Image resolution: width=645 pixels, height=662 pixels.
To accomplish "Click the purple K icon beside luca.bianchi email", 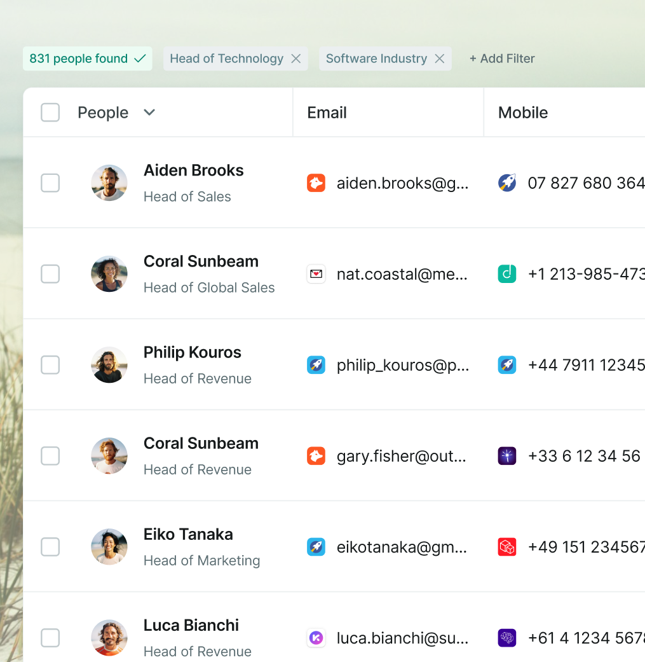I will [x=316, y=638].
